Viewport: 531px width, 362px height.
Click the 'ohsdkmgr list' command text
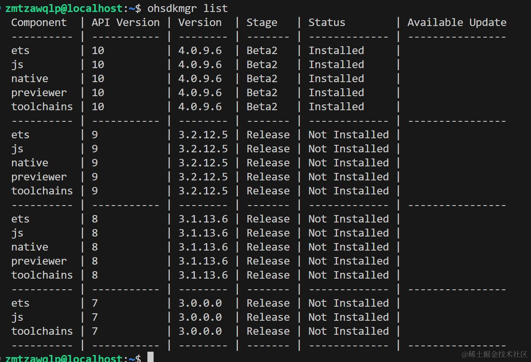(x=187, y=8)
